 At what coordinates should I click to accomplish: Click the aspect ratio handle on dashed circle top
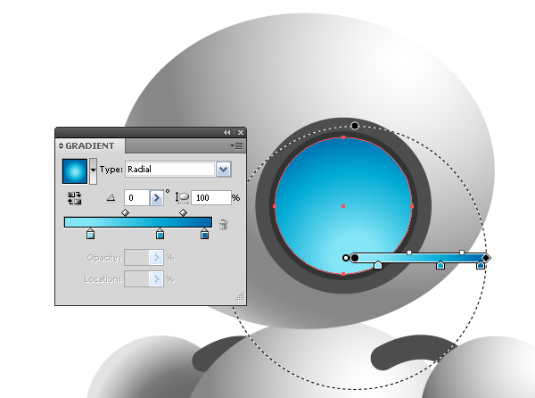pos(355,126)
